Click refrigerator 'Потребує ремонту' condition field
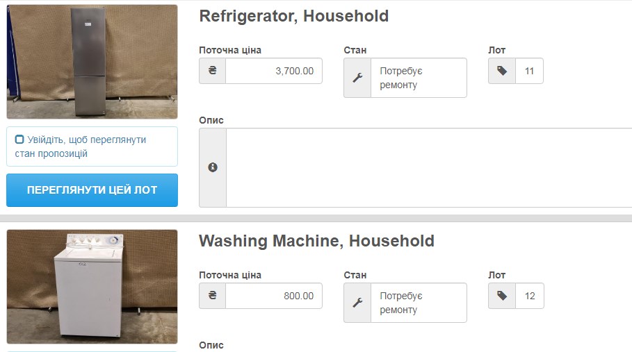Viewport: 632px width, 352px height. click(418, 78)
